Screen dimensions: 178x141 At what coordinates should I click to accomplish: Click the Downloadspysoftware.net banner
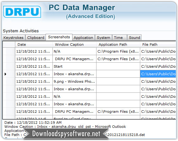coord(66,134)
